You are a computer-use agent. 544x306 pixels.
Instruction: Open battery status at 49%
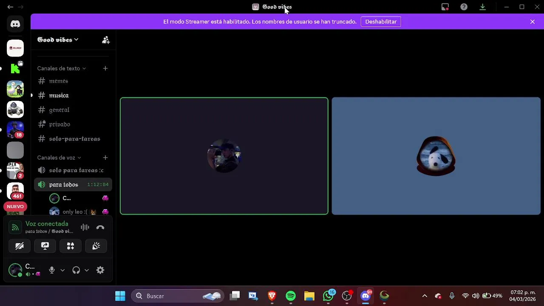pyautogui.click(x=492, y=296)
